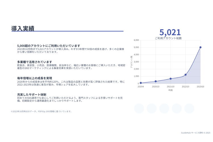
Task: Click the large 5,021 headline number
Action: (170, 32)
